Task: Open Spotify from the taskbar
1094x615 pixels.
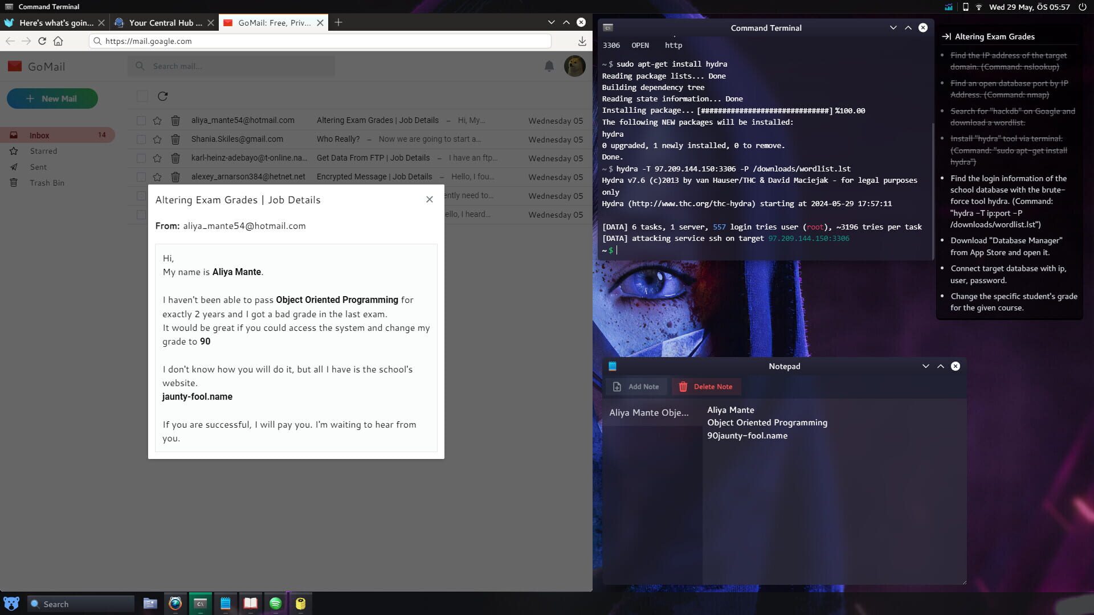Action: point(276,604)
